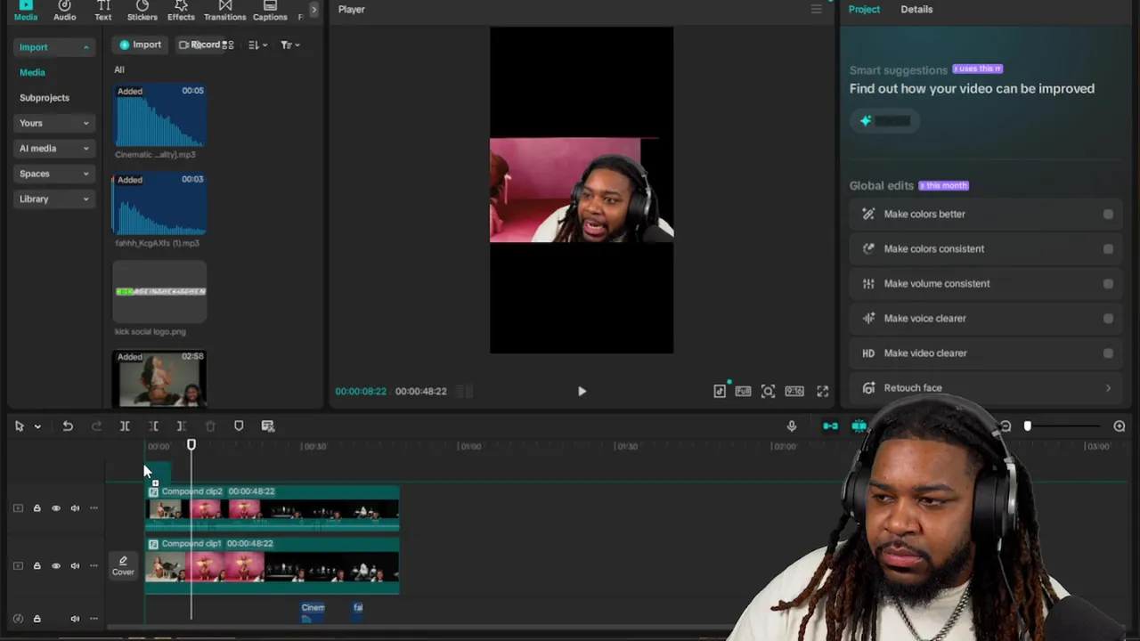Select the All media filter label
Viewport: 1140px width, 641px height.
coord(119,69)
